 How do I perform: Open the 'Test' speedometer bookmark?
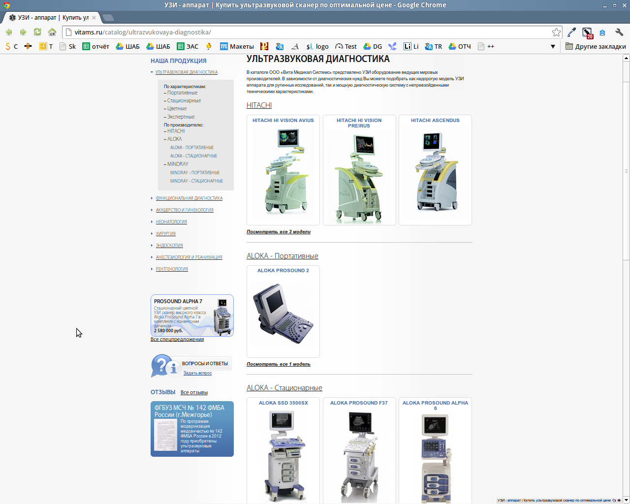(346, 46)
